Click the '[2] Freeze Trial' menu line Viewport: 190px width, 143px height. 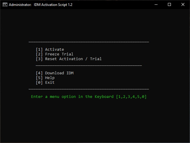54,54
